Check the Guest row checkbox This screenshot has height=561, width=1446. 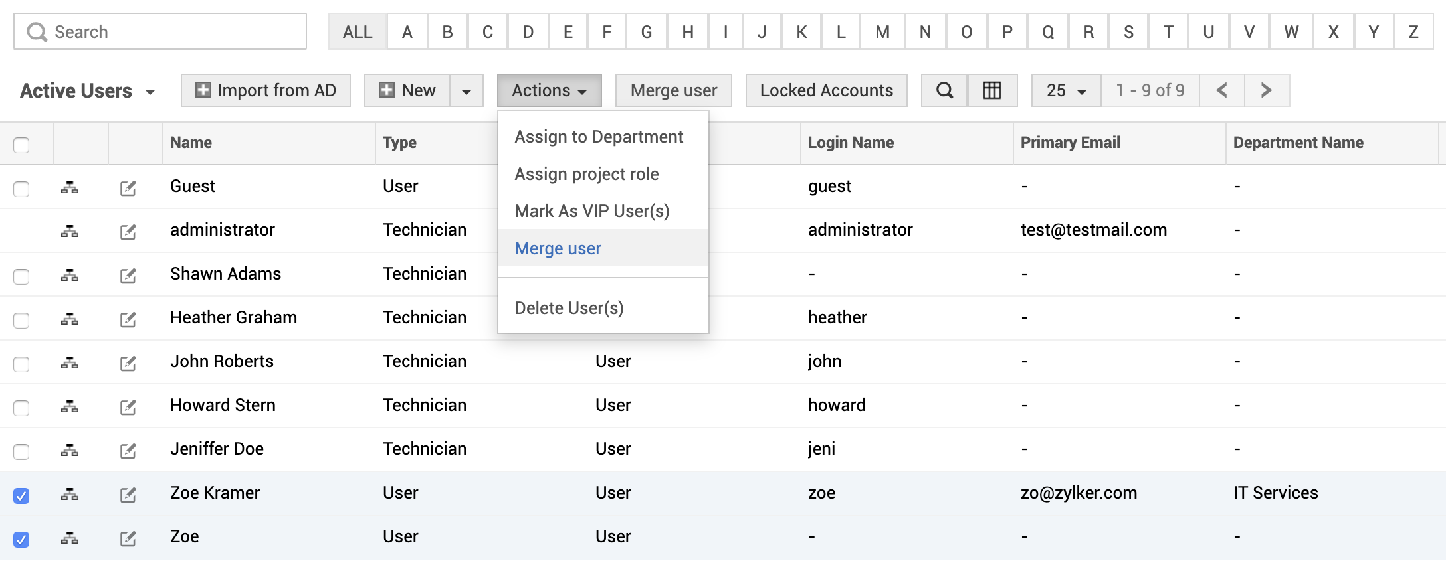click(x=21, y=189)
